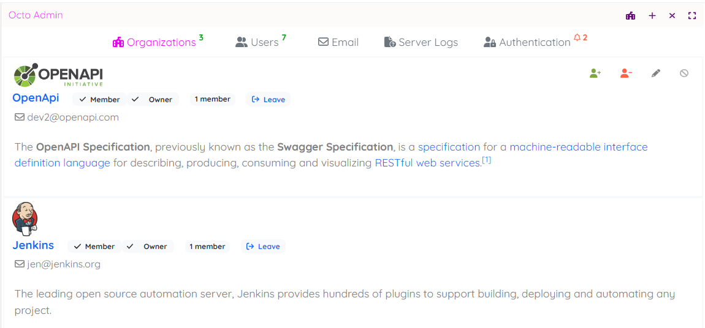Image resolution: width=705 pixels, height=328 pixels.
Task: Open the Email tab
Action: pos(338,42)
